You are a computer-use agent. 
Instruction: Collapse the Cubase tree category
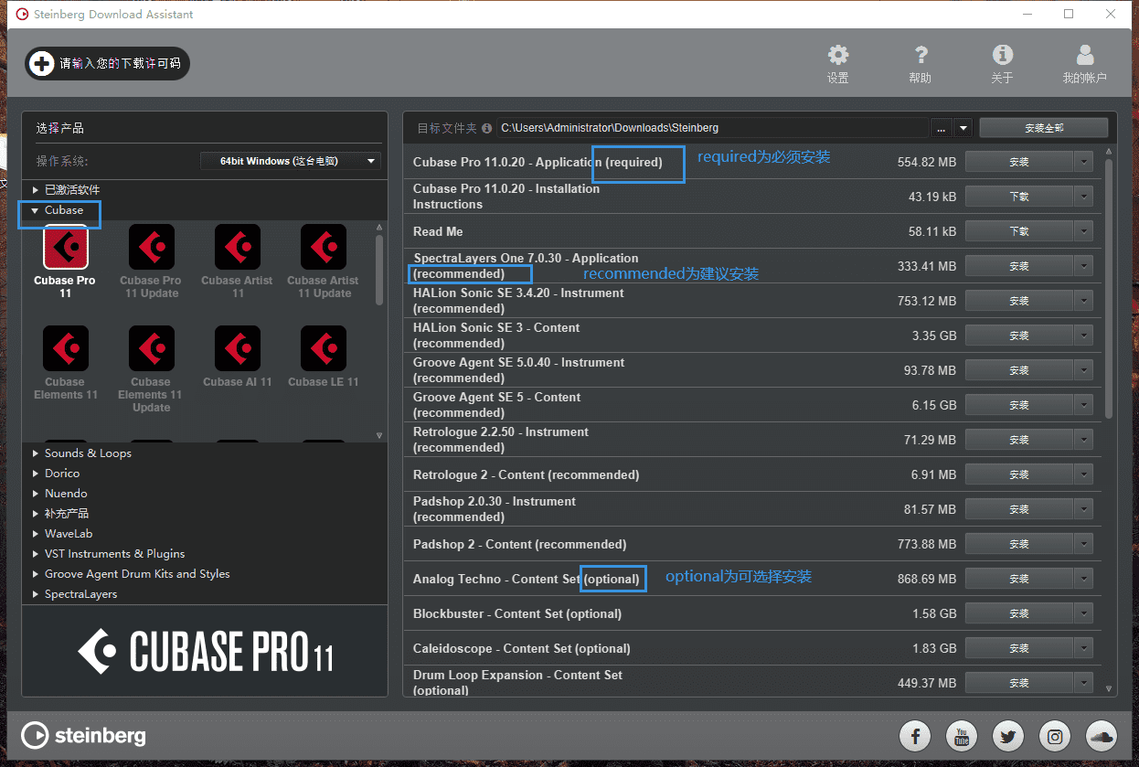35,210
